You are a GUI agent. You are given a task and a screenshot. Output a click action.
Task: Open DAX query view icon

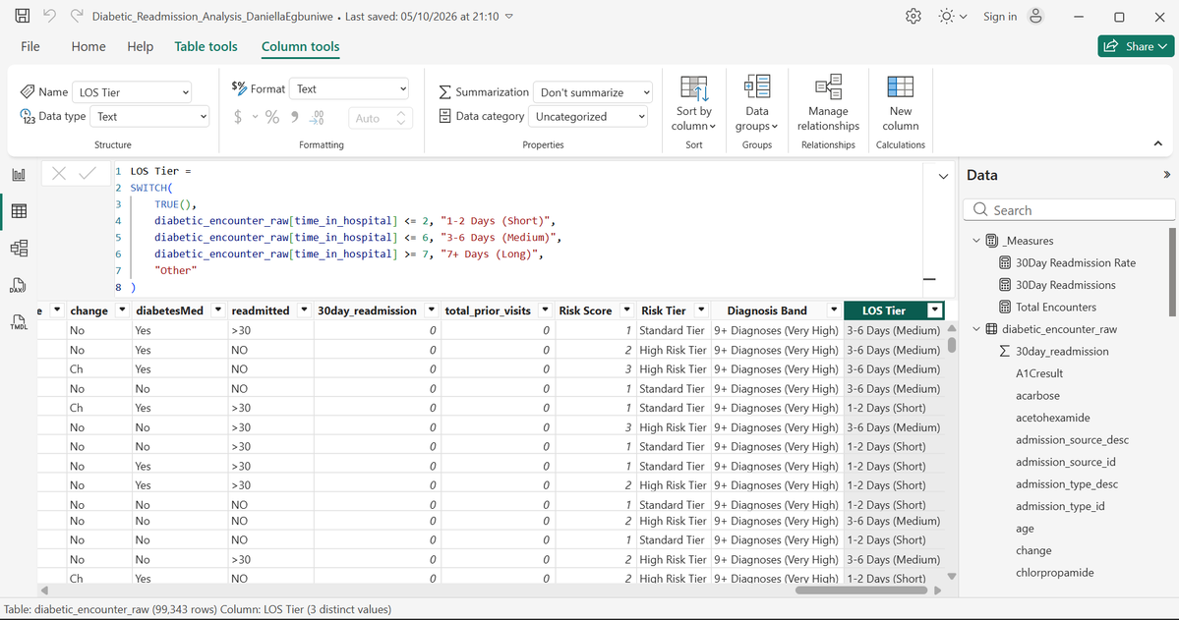tap(19, 285)
